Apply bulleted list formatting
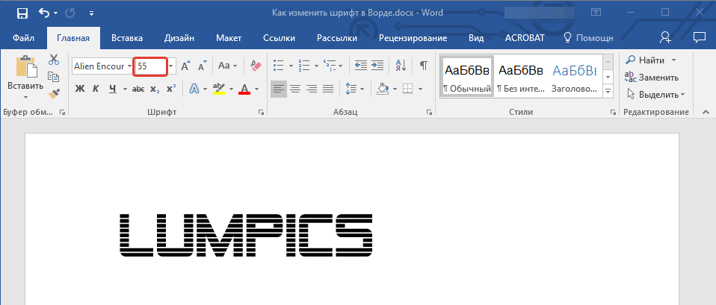 pyautogui.click(x=278, y=66)
